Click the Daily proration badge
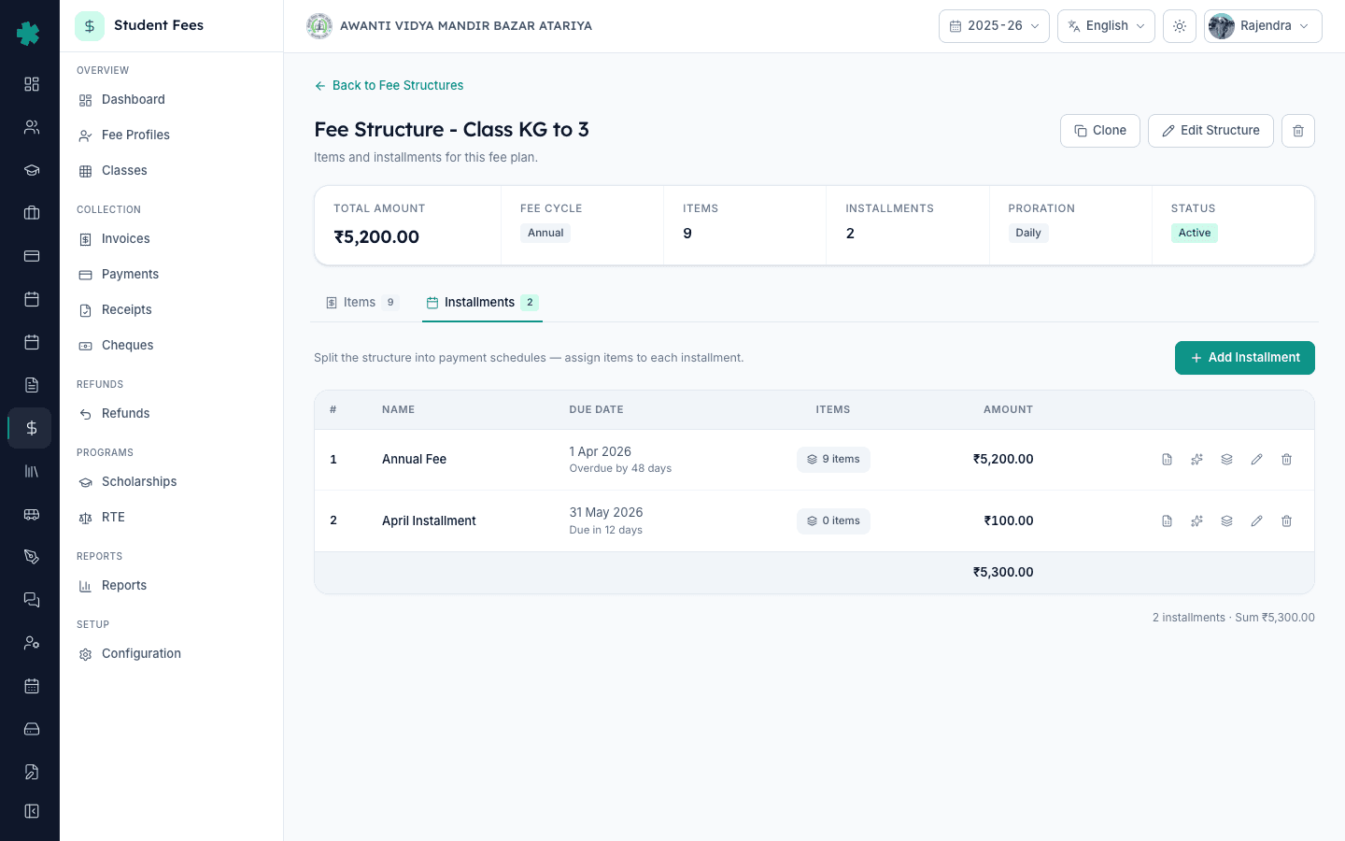The width and height of the screenshot is (1345, 841). click(1028, 234)
